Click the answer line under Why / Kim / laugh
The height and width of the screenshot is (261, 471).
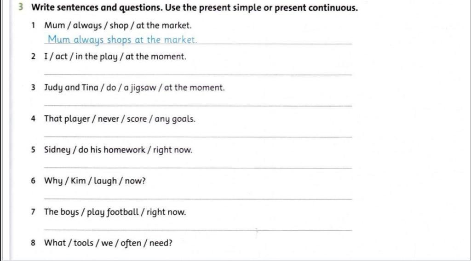pyautogui.click(x=198, y=199)
